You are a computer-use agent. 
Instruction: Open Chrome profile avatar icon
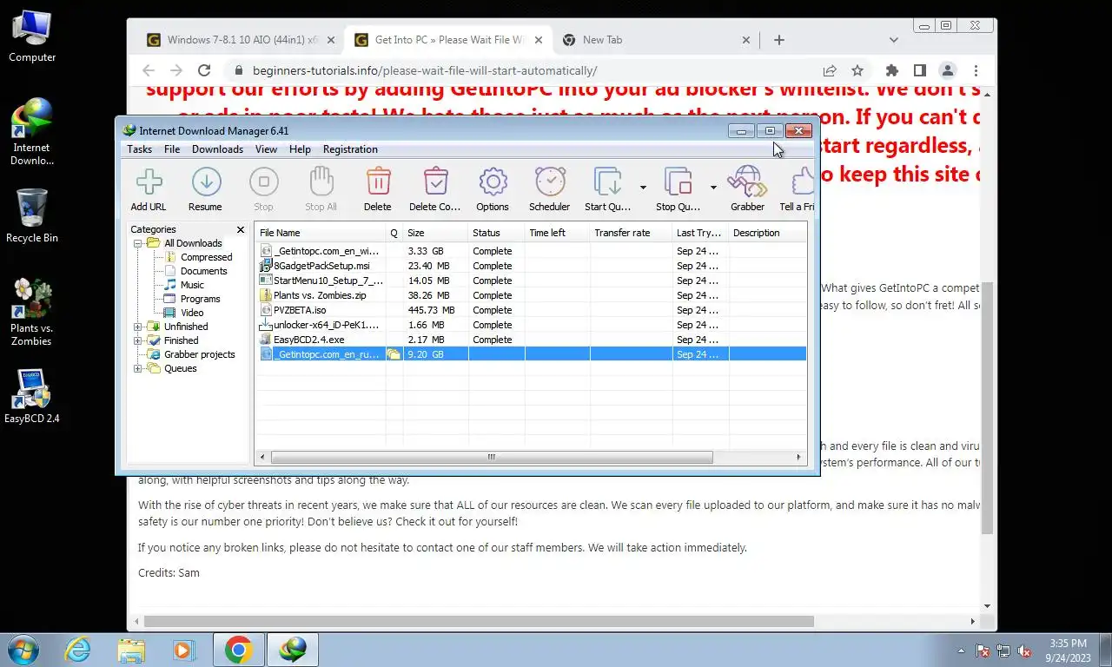pyautogui.click(x=948, y=71)
